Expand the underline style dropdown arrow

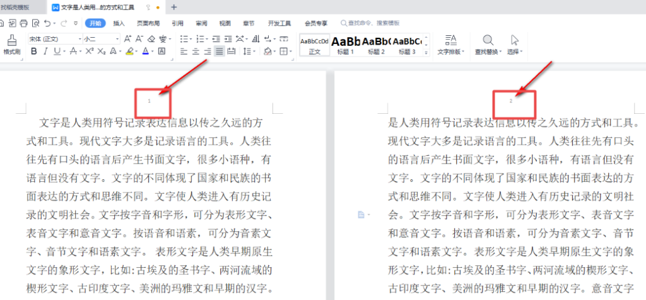pyautogui.click(x=64, y=52)
